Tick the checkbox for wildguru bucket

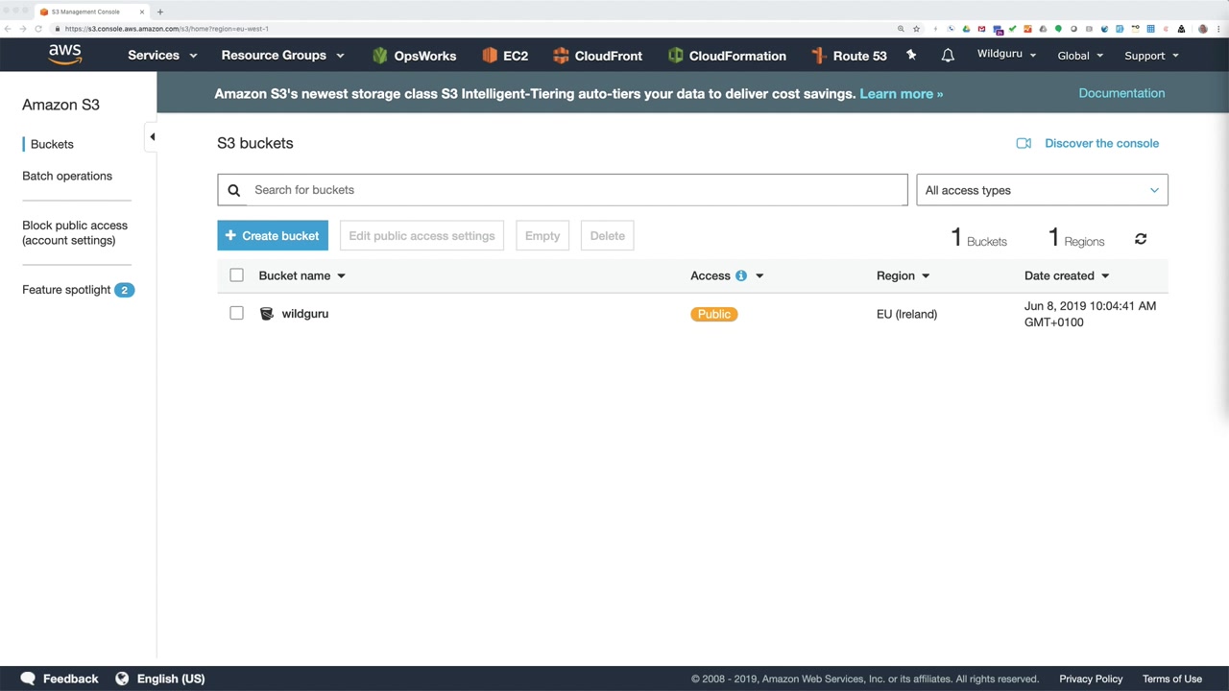click(236, 313)
